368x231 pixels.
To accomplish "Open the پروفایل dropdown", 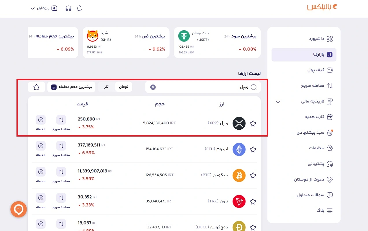I will (x=43, y=8).
